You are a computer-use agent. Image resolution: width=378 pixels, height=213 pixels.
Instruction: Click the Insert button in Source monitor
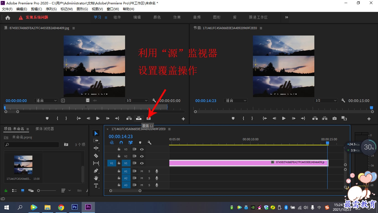click(x=129, y=118)
